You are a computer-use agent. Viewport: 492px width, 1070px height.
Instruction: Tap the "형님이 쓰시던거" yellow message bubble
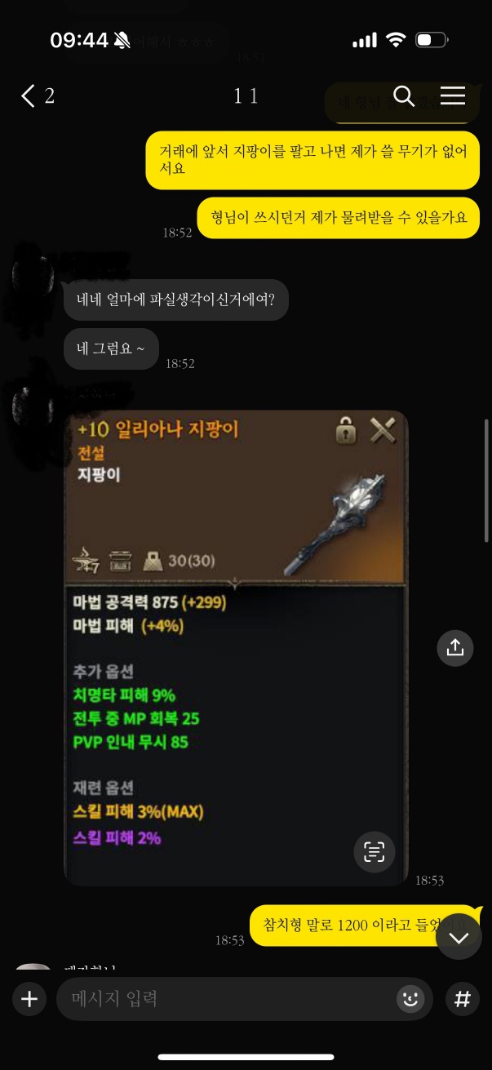click(x=339, y=218)
